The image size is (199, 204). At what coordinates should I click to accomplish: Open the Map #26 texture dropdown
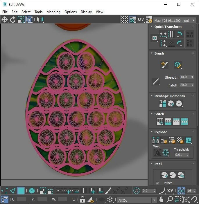tap(175, 21)
